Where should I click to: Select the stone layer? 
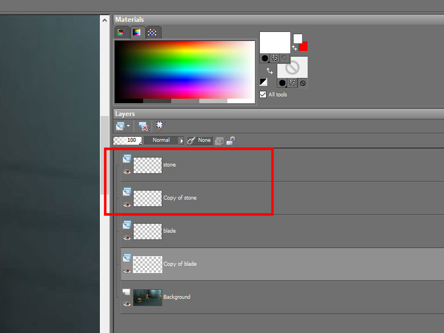point(282,165)
